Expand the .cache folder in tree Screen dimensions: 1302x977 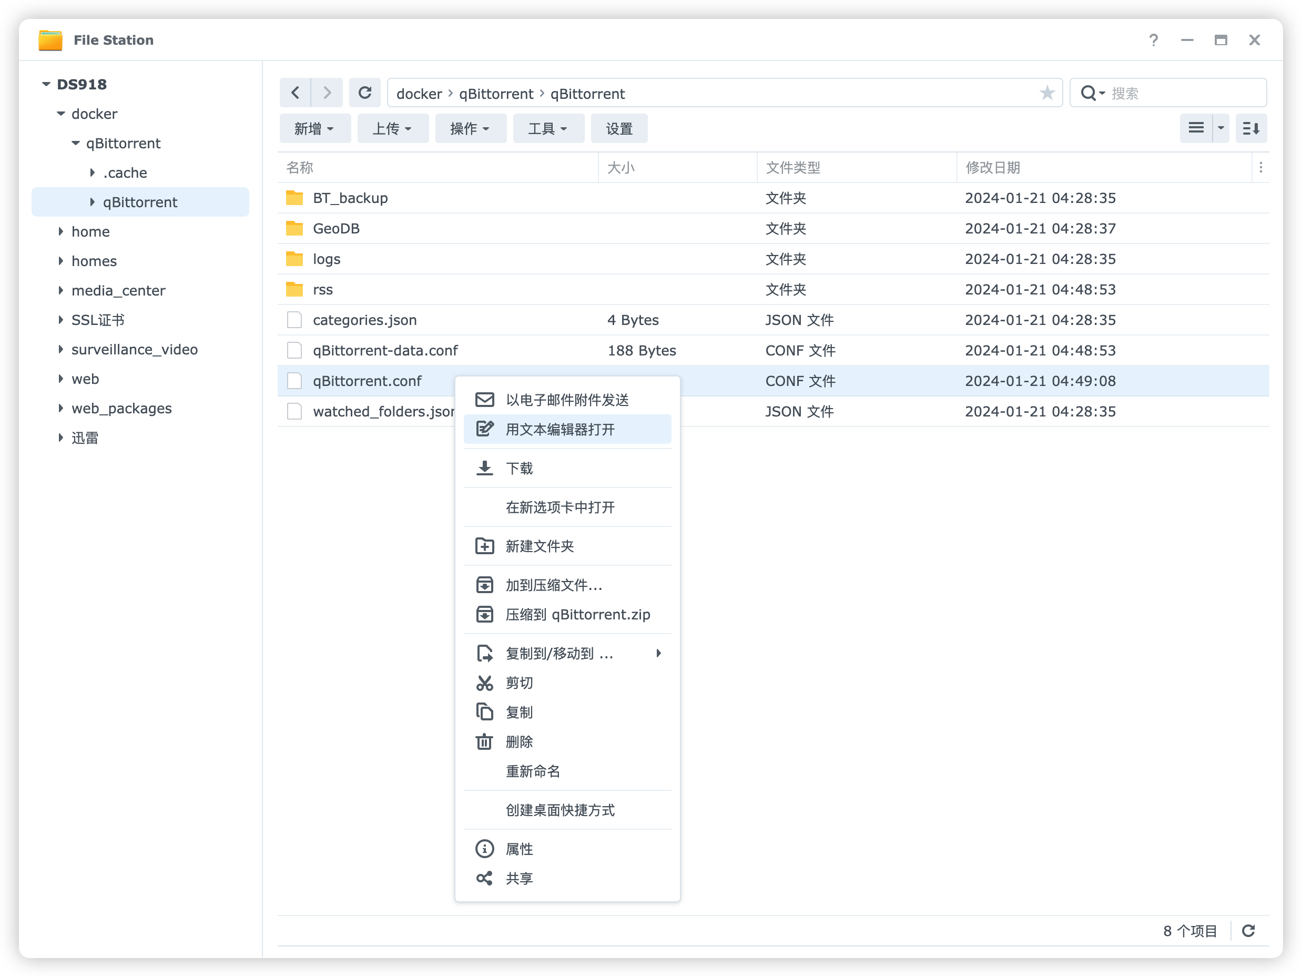(x=93, y=172)
